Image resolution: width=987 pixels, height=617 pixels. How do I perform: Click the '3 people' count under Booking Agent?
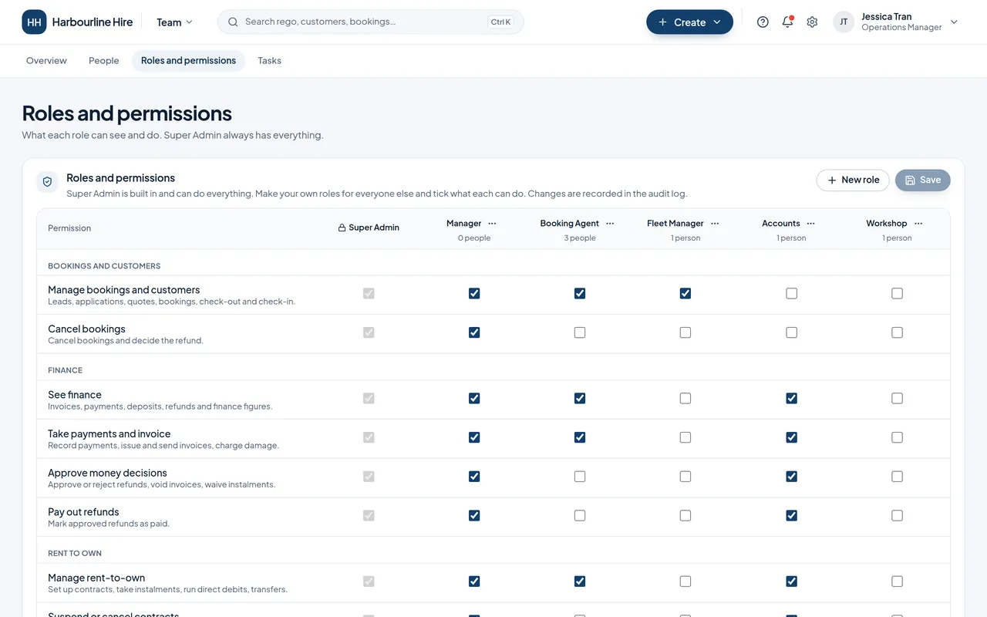pyautogui.click(x=580, y=238)
